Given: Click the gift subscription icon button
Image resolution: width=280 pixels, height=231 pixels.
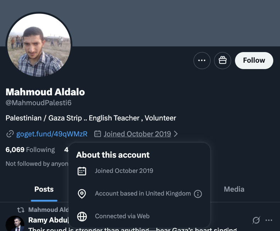Looking at the screenshot, I should (x=223, y=61).
